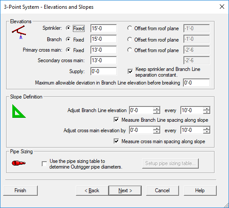Click the cross main 'every' distance field
The width and height of the screenshot is (229, 208).
[192, 130]
